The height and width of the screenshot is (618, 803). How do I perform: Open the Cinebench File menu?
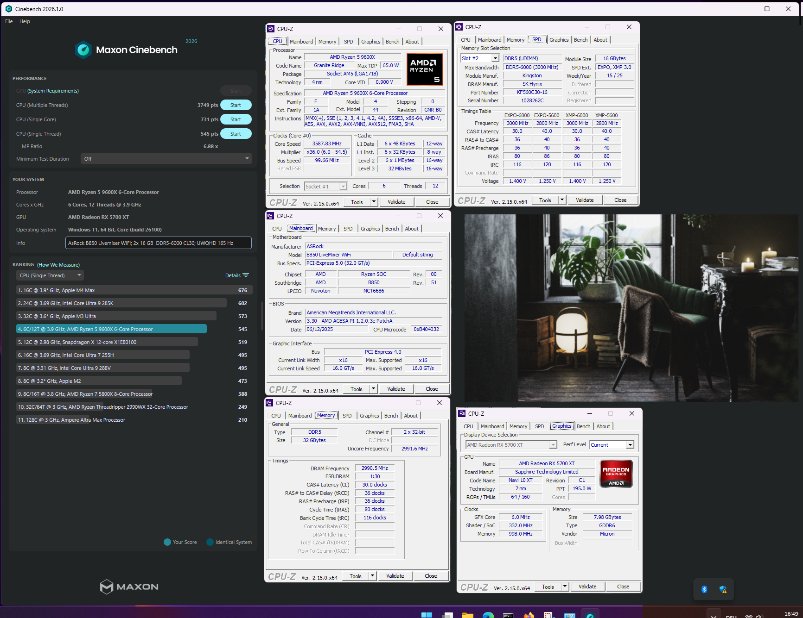(9, 21)
